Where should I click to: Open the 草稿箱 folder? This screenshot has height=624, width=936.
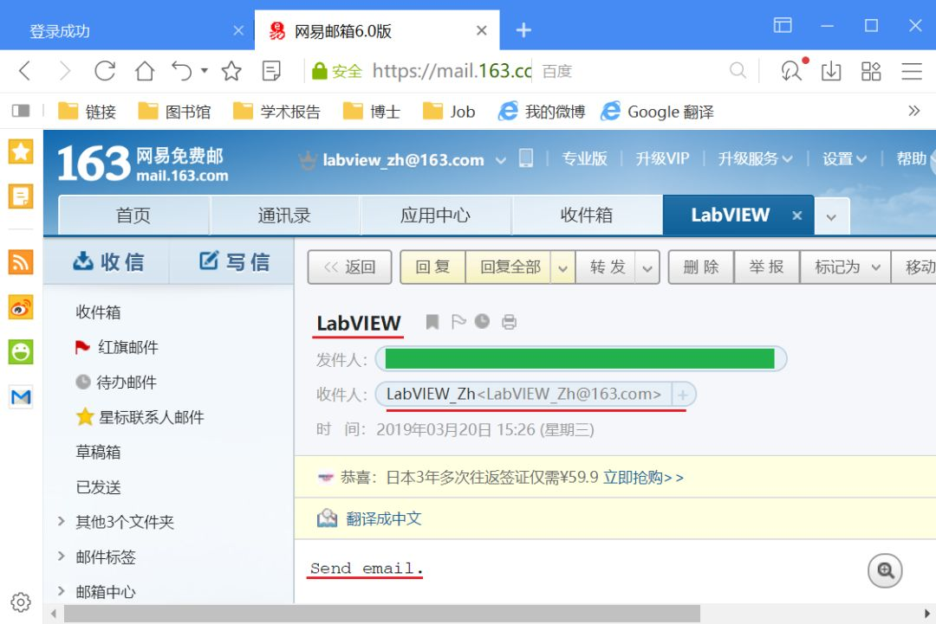(x=99, y=453)
